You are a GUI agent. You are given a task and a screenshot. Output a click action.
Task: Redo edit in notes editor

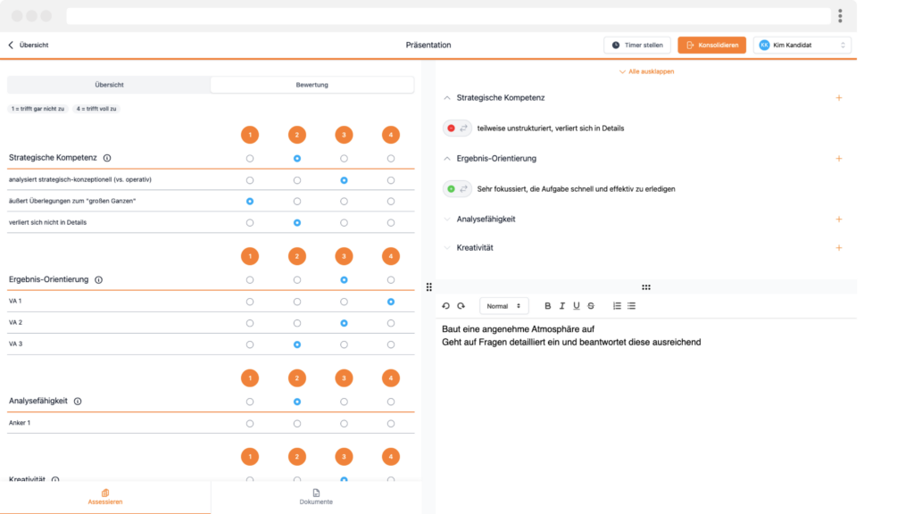coord(461,306)
